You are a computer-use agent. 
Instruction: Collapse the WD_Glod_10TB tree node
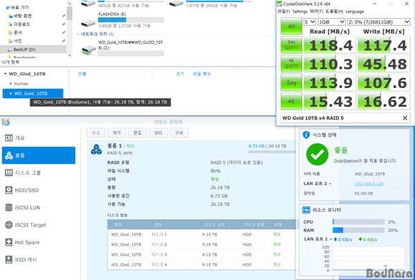click(6, 73)
